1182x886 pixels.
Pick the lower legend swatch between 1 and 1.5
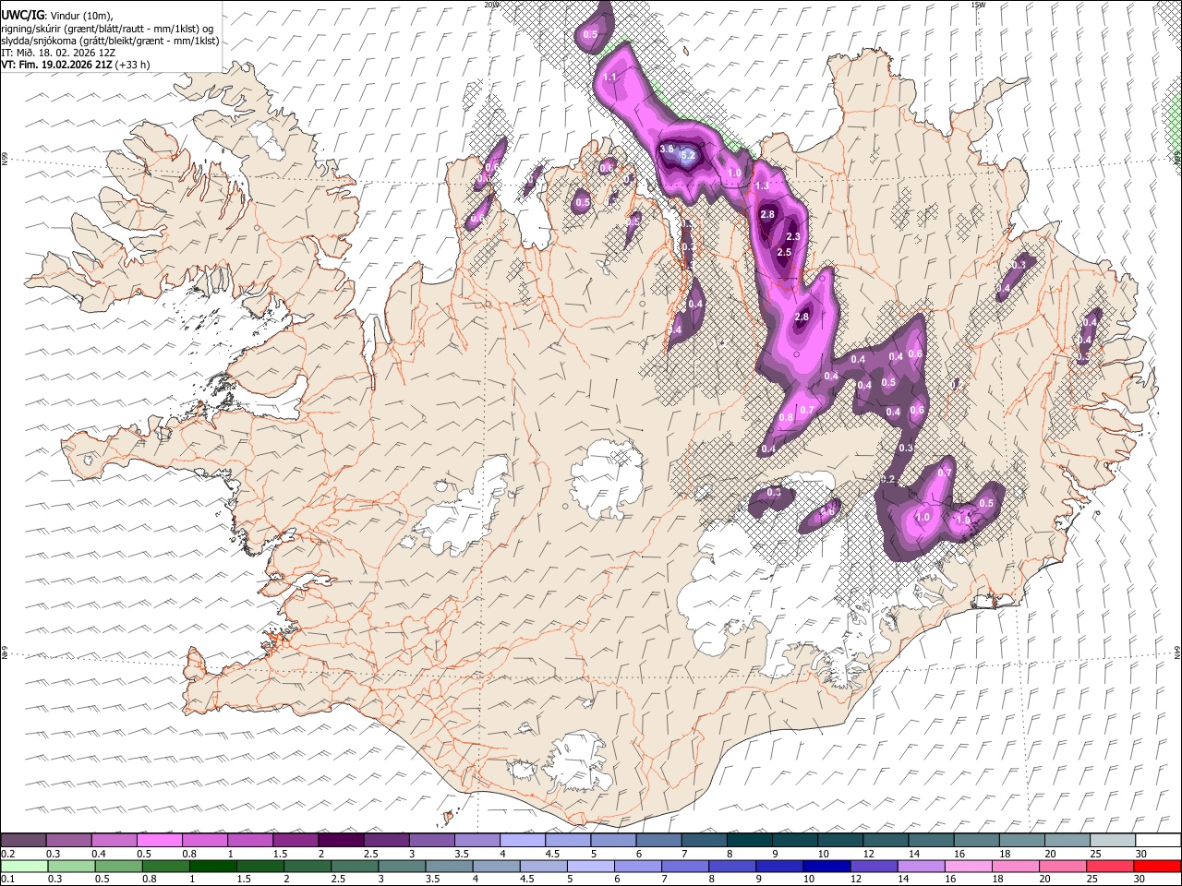[x=212, y=866]
